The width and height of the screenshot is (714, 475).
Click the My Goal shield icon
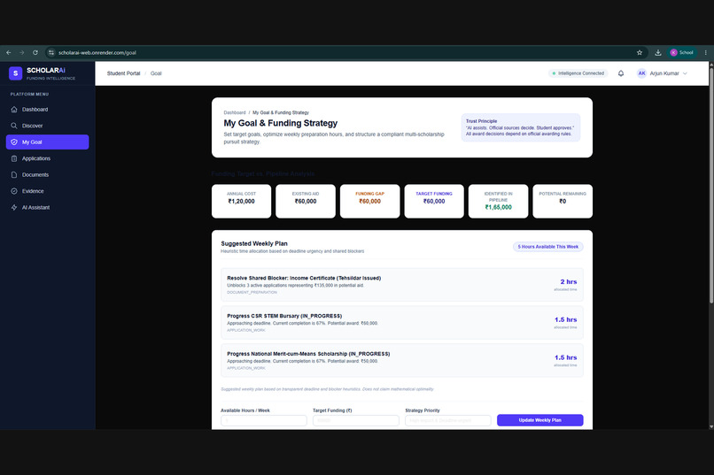pos(14,142)
